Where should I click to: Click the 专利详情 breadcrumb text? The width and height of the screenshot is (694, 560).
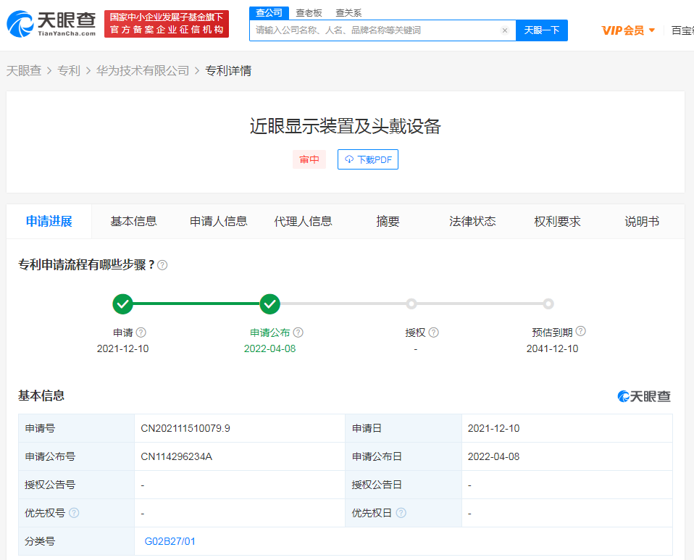click(x=228, y=71)
